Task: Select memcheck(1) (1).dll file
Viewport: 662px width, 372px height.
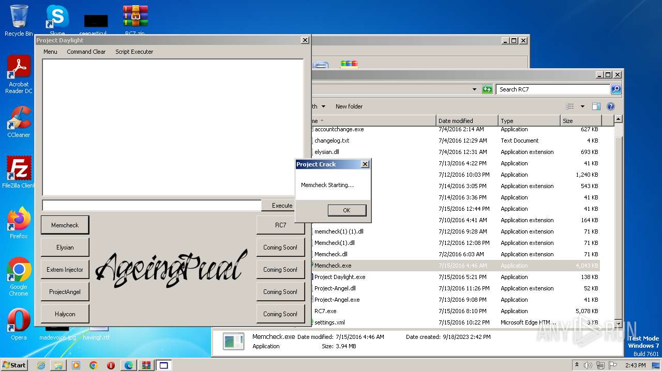Action: [339, 231]
